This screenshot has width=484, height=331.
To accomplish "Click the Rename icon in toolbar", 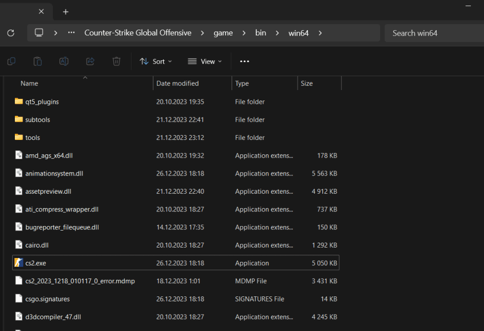I will click(x=64, y=61).
